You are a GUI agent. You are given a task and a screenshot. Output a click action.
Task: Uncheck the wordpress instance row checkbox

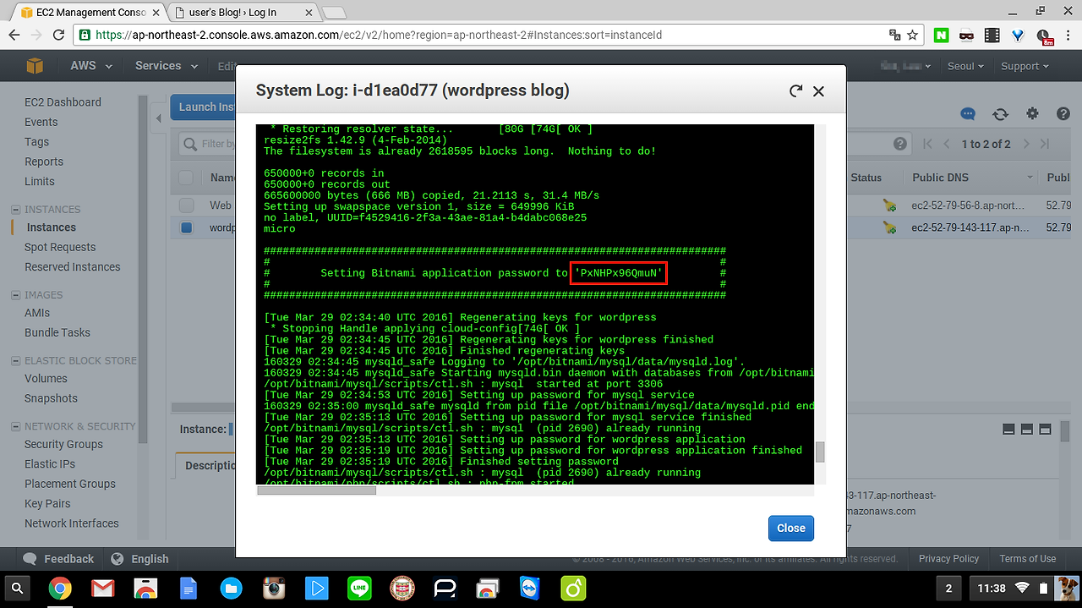click(186, 227)
